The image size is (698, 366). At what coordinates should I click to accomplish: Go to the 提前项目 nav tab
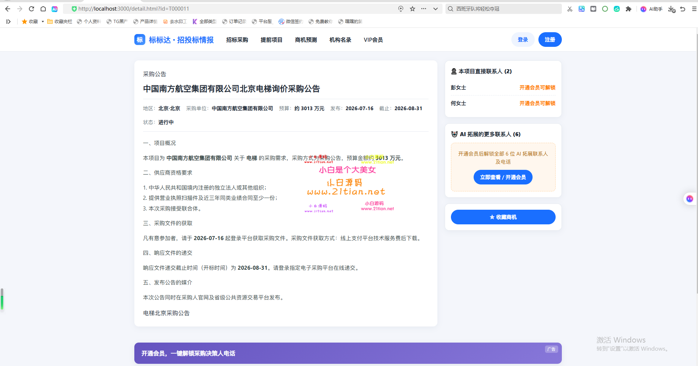click(272, 40)
